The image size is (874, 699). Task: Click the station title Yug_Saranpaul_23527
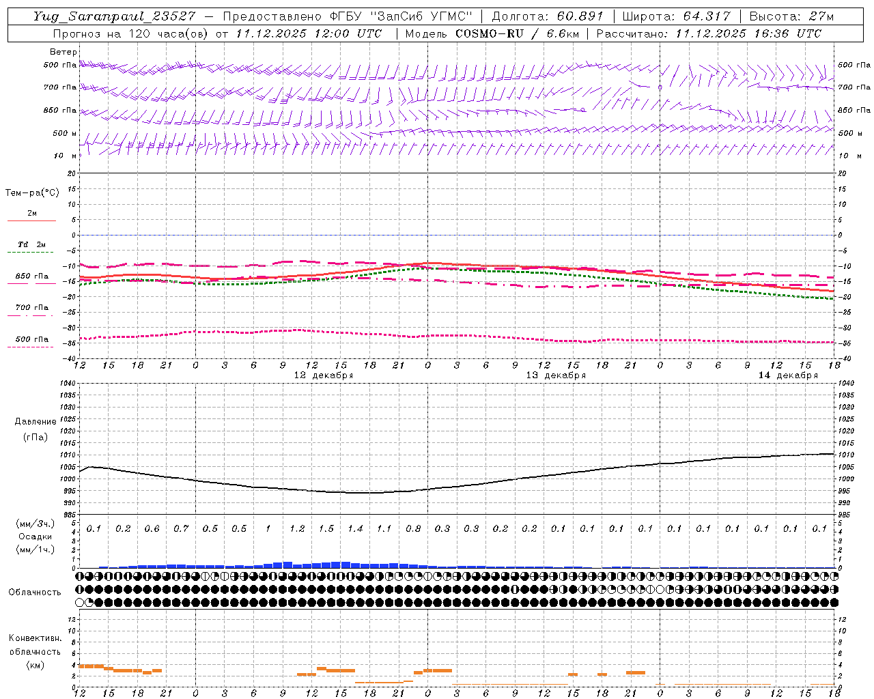[x=114, y=16]
